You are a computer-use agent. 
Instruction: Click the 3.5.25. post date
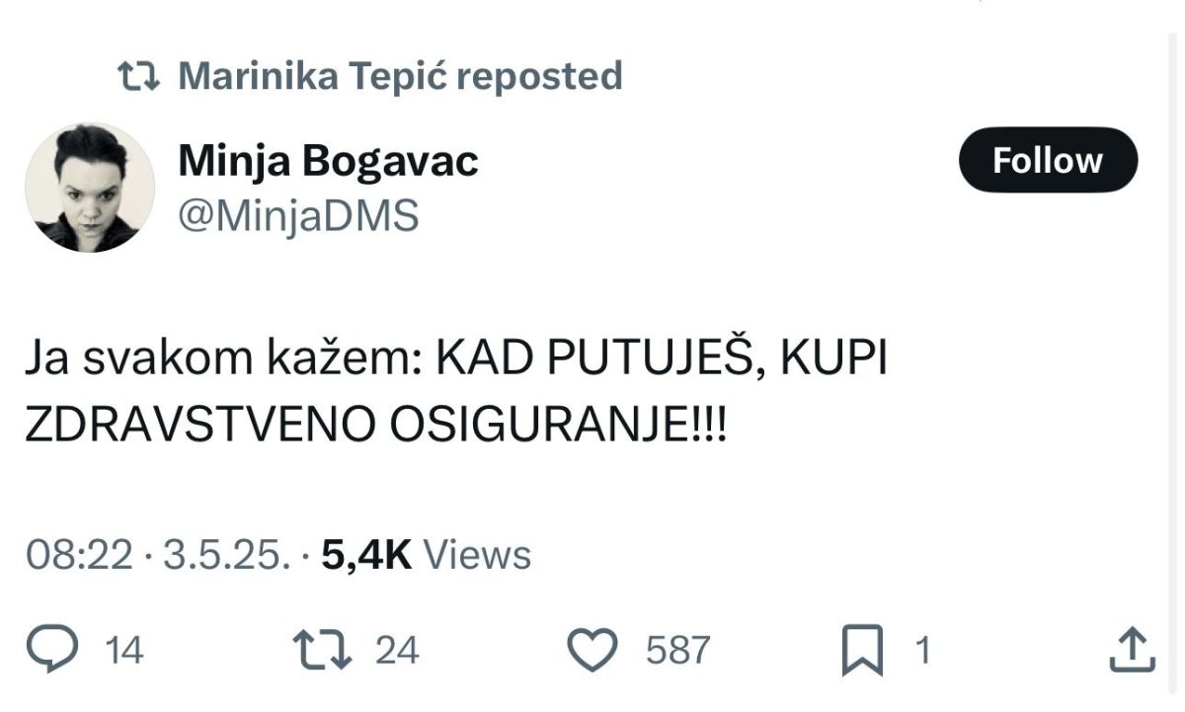point(226,555)
